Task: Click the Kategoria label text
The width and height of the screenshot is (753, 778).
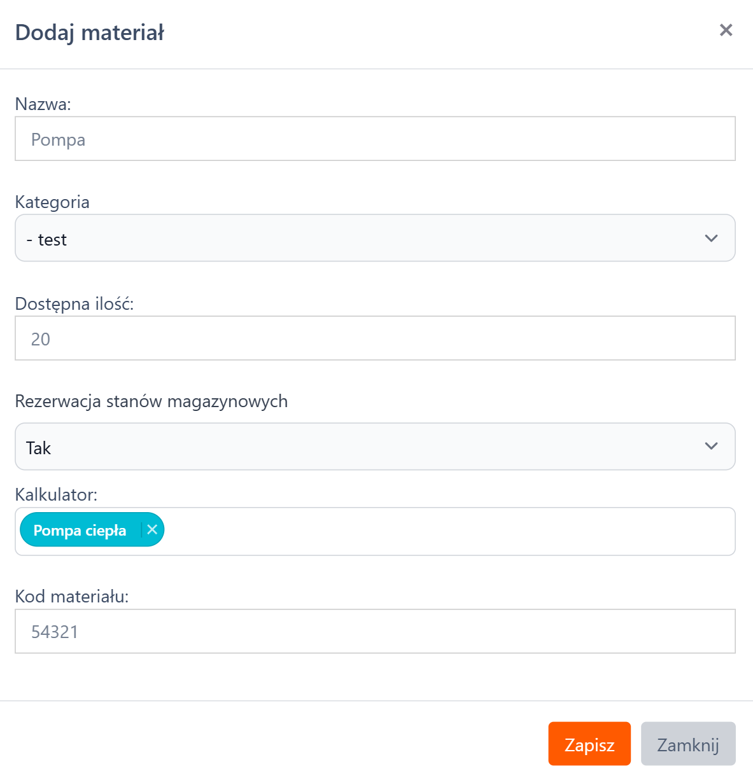Action: (x=52, y=202)
